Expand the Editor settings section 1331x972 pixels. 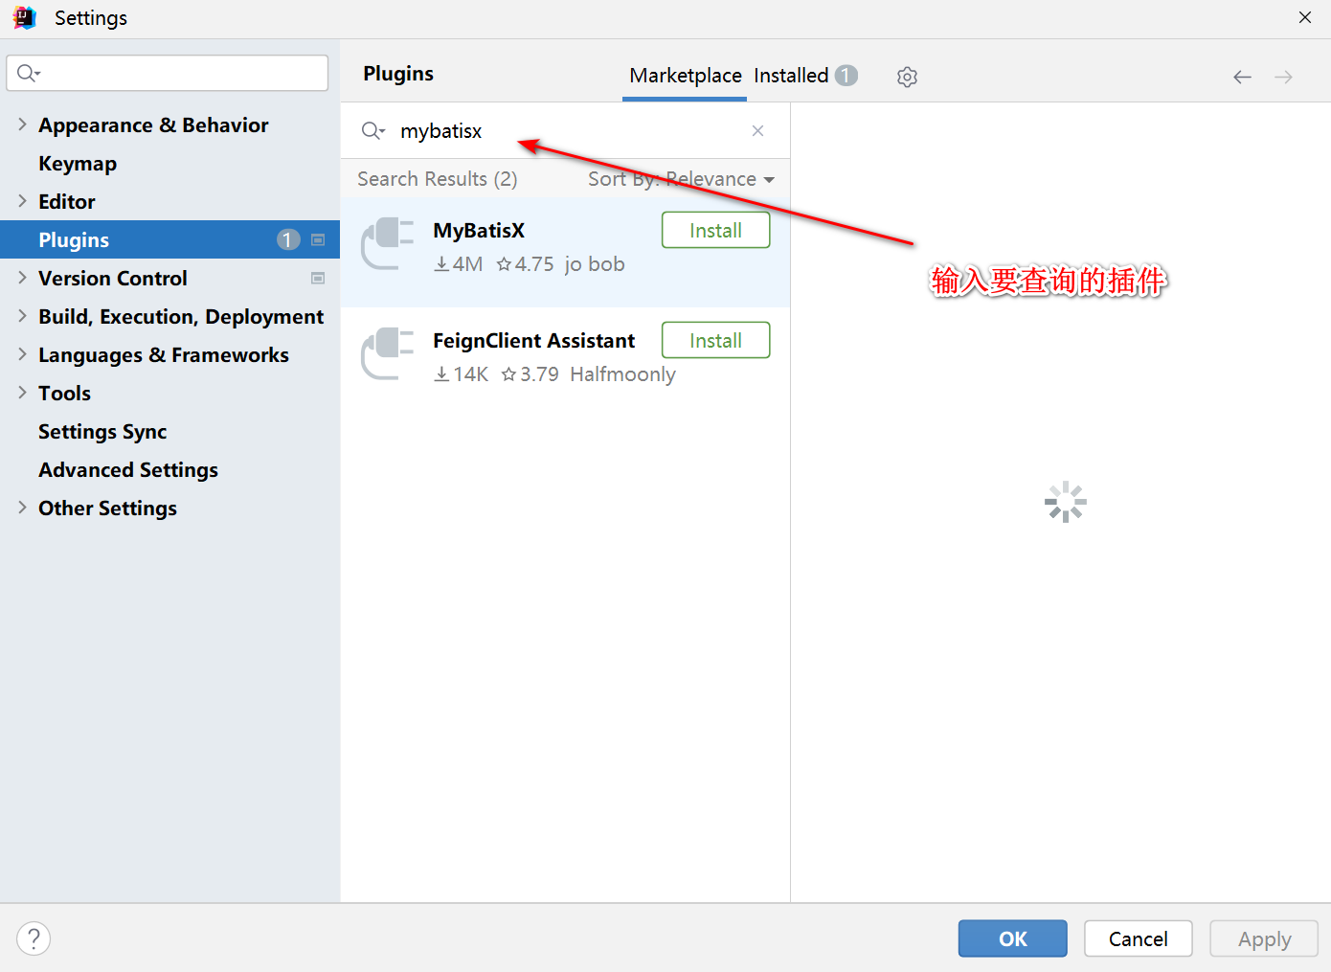(x=22, y=201)
